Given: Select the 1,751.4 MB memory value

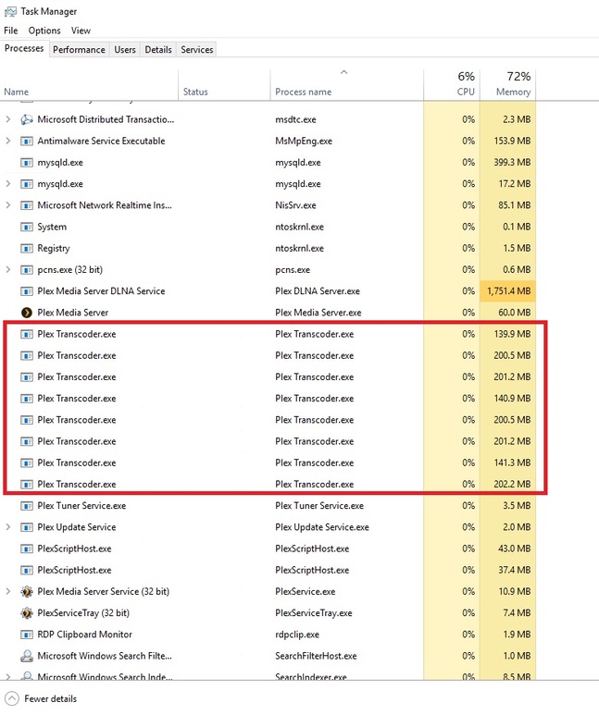Looking at the screenshot, I should click(508, 291).
